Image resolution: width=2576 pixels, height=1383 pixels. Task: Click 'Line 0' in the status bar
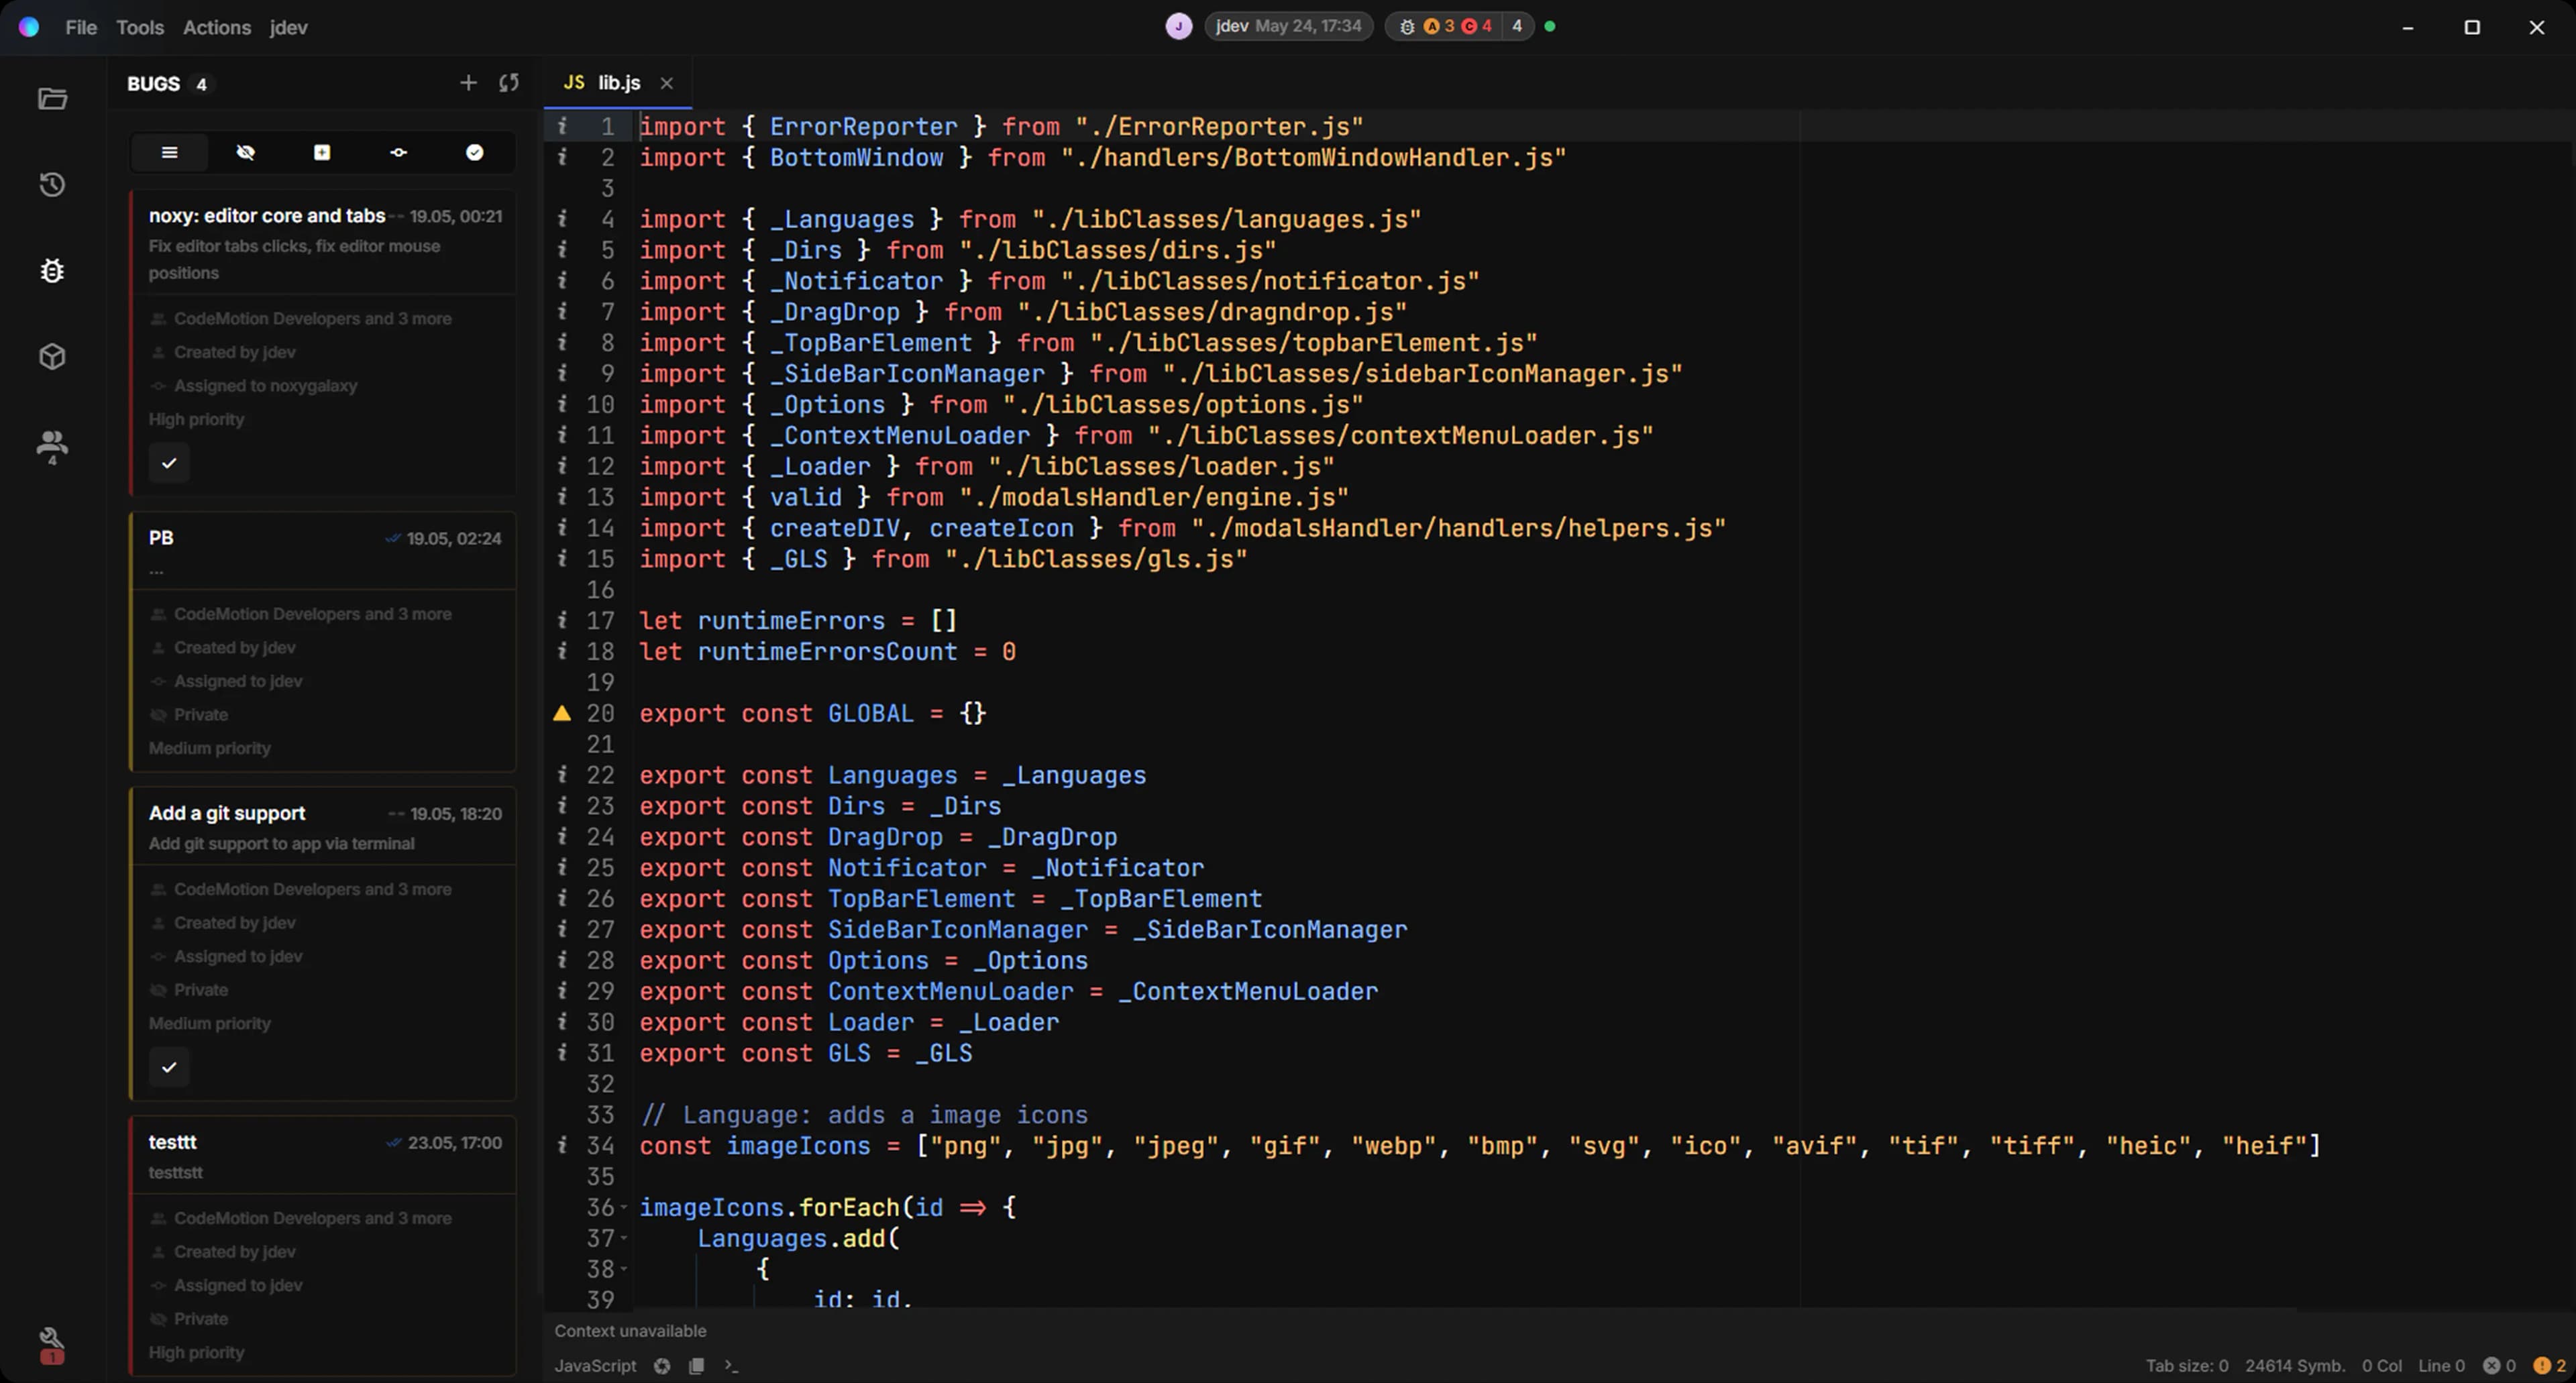pos(2441,1365)
